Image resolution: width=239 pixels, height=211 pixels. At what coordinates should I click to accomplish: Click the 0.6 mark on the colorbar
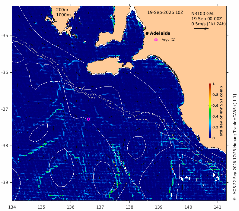(x=215, y=105)
